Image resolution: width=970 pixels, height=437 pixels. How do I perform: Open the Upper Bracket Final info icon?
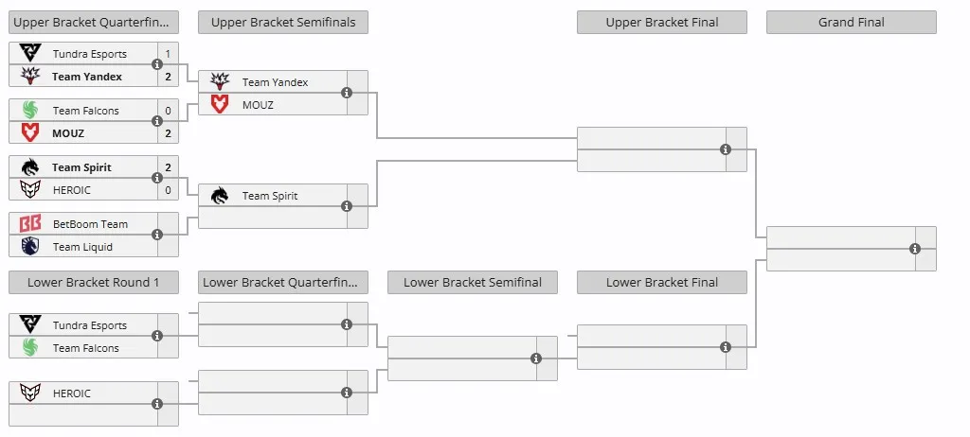click(726, 149)
